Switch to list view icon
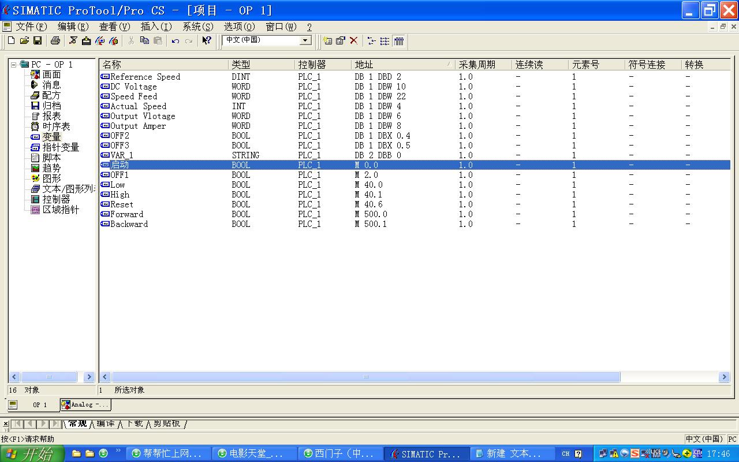Screen dimensions: 739x462 click(x=385, y=40)
